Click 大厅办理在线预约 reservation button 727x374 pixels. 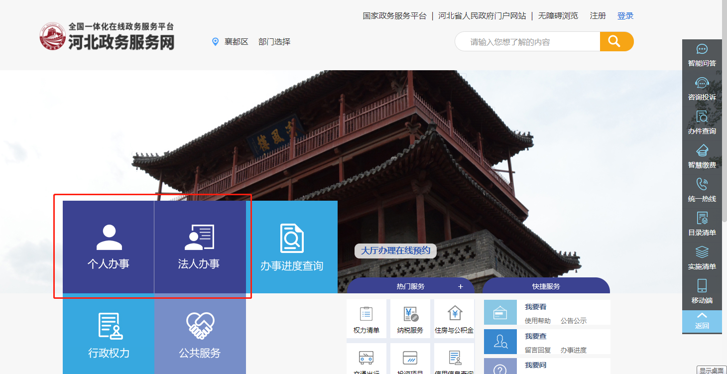click(395, 251)
